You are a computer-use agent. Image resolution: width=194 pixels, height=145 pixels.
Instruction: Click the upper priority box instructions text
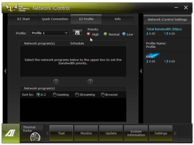73,62
